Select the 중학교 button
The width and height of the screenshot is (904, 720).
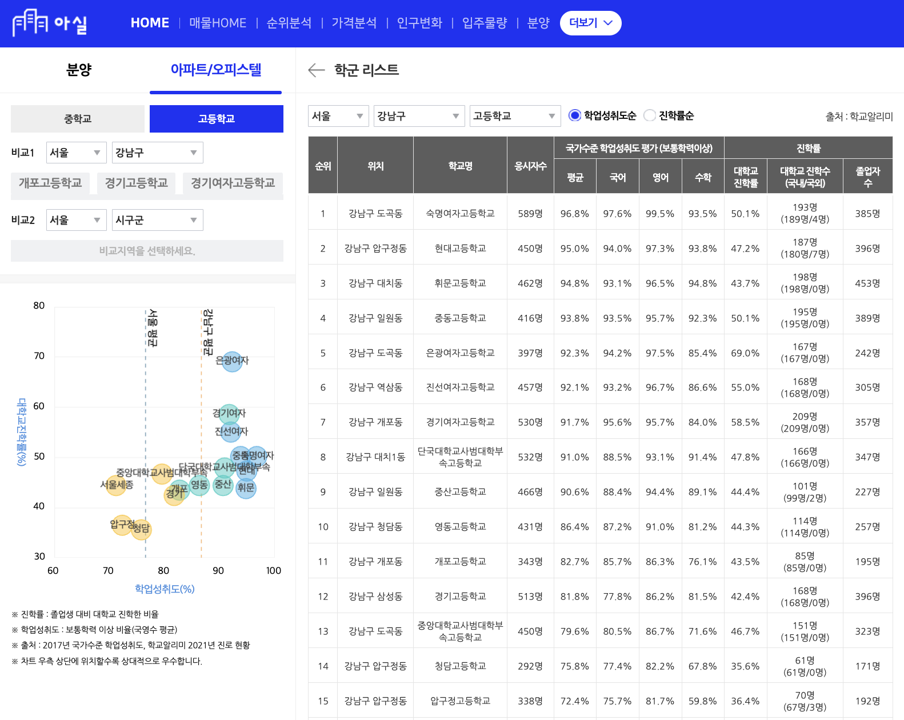click(78, 119)
